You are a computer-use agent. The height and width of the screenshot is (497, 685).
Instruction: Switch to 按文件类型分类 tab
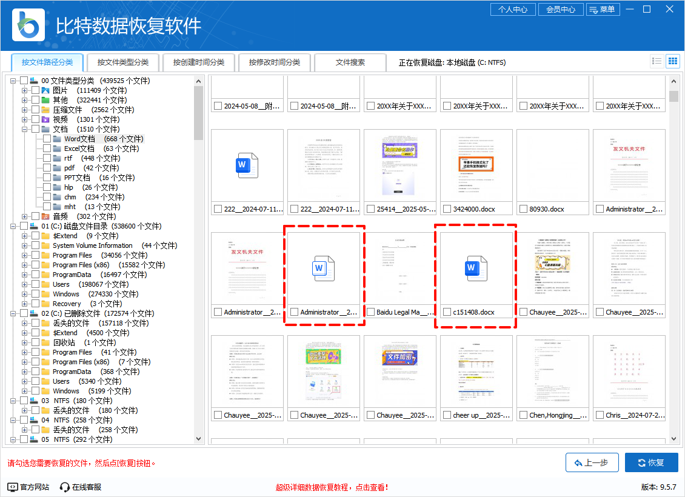(x=123, y=62)
